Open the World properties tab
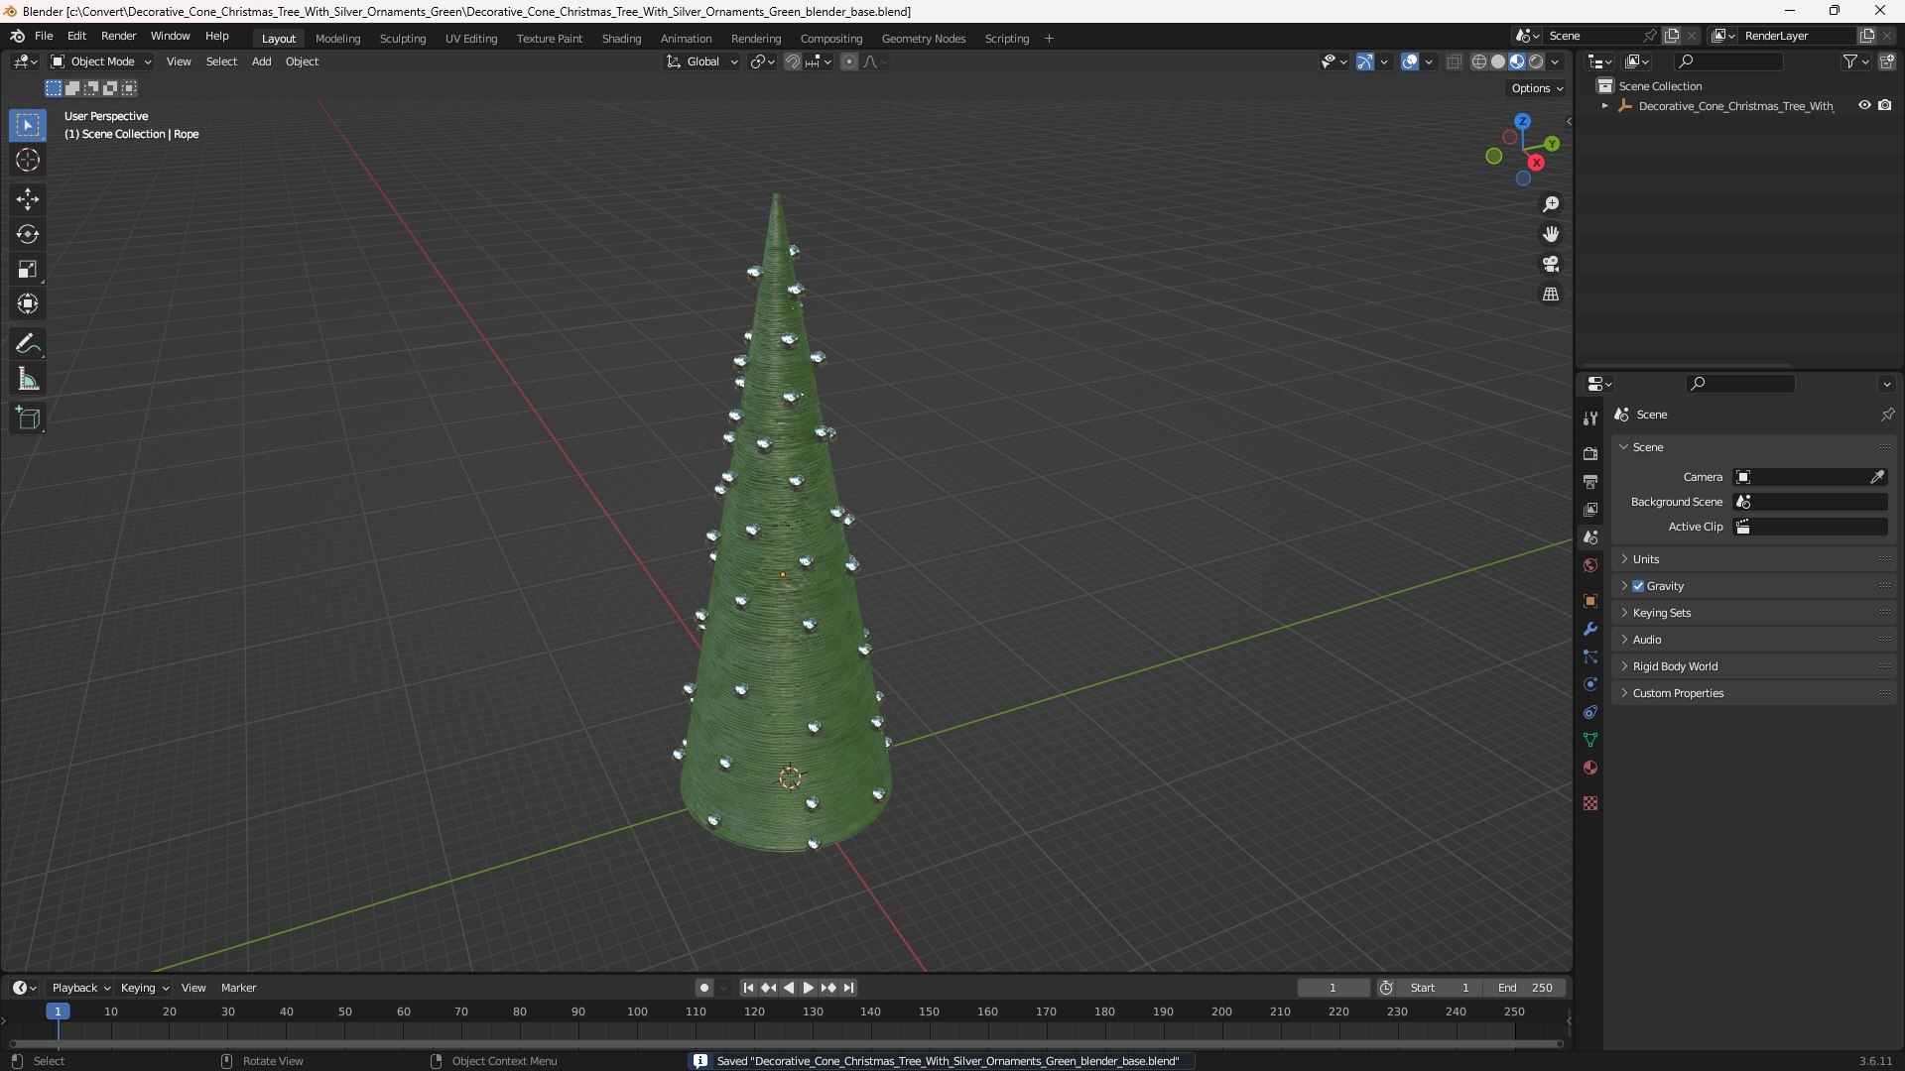The image size is (1905, 1071). click(x=1590, y=565)
